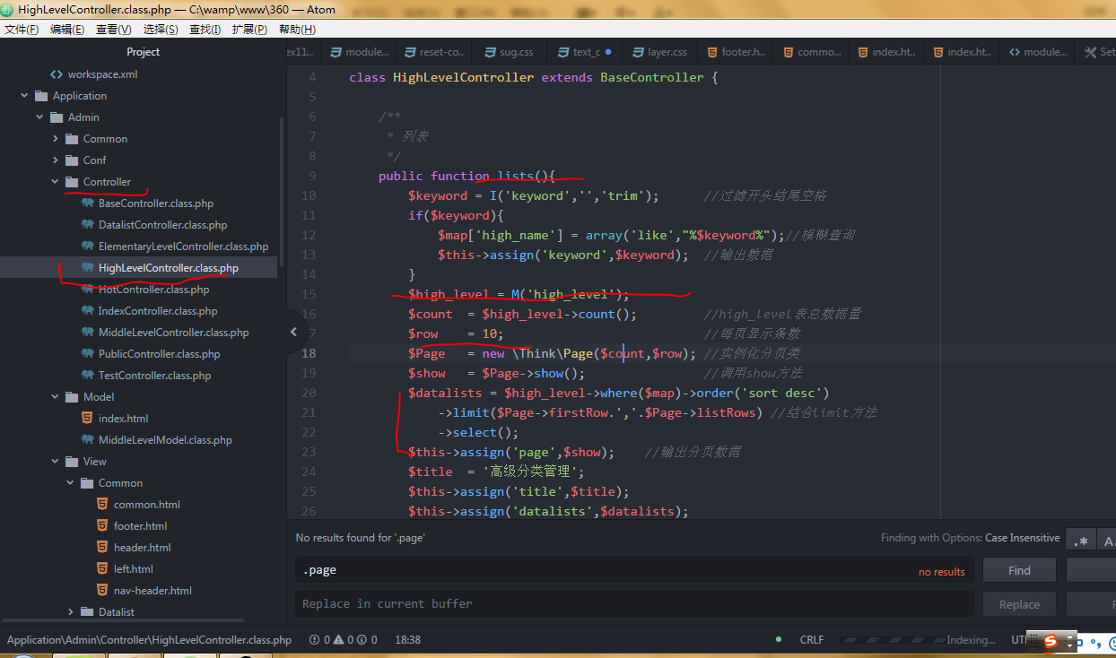Switch to commo... tab
This screenshot has width=1116, height=658.
[812, 52]
